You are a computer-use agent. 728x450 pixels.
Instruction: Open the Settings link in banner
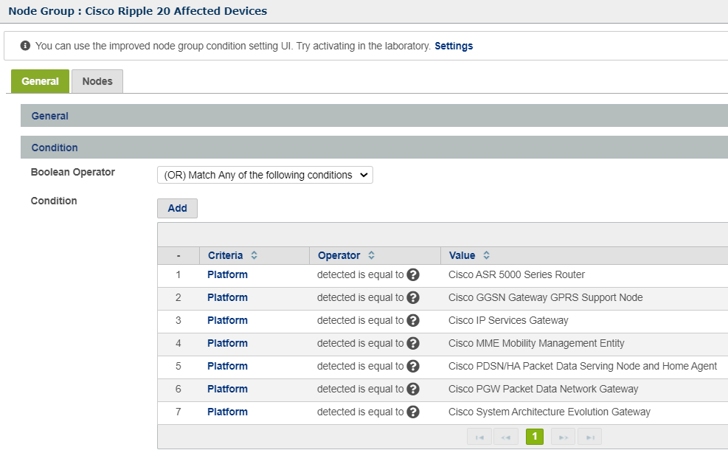pyautogui.click(x=454, y=46)
